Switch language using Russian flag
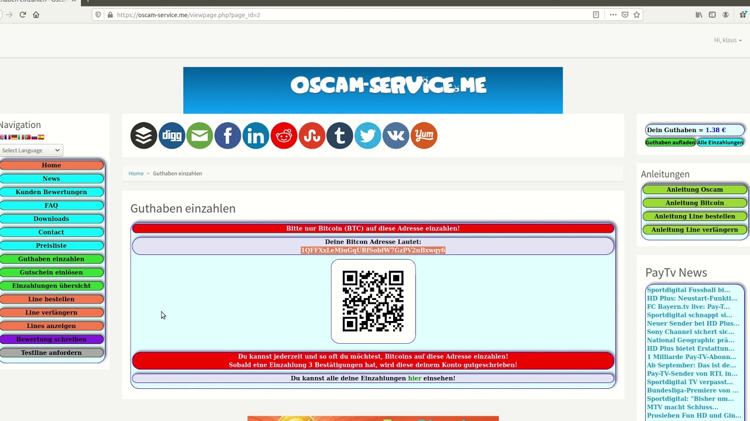 35,137
